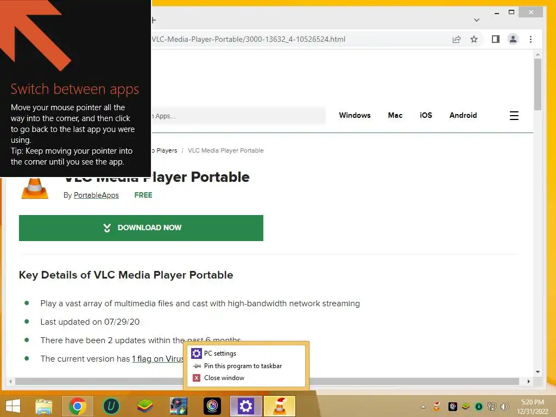Click the green DOWNLOAD NOW button
This screenshot has width=556, height=417.
[x=141, y=228]
